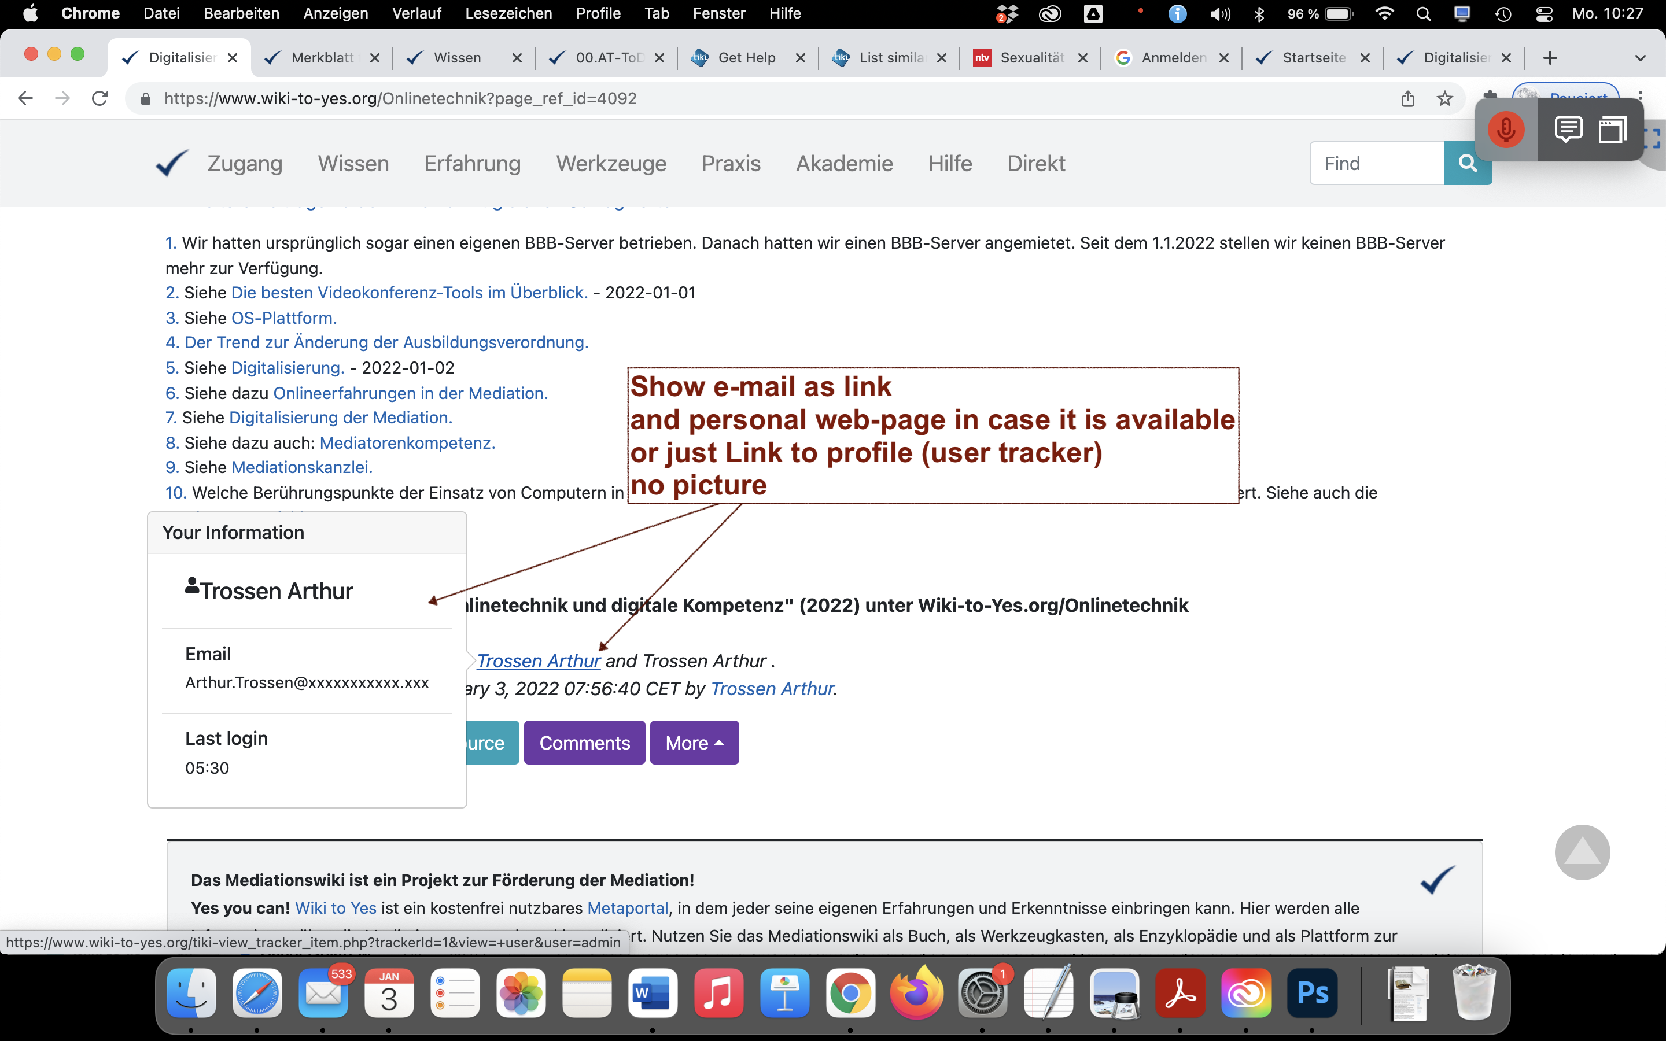Click the red microphone icon
The width and height of the screenshot is (1666, 1041).
click(1505, 130)
